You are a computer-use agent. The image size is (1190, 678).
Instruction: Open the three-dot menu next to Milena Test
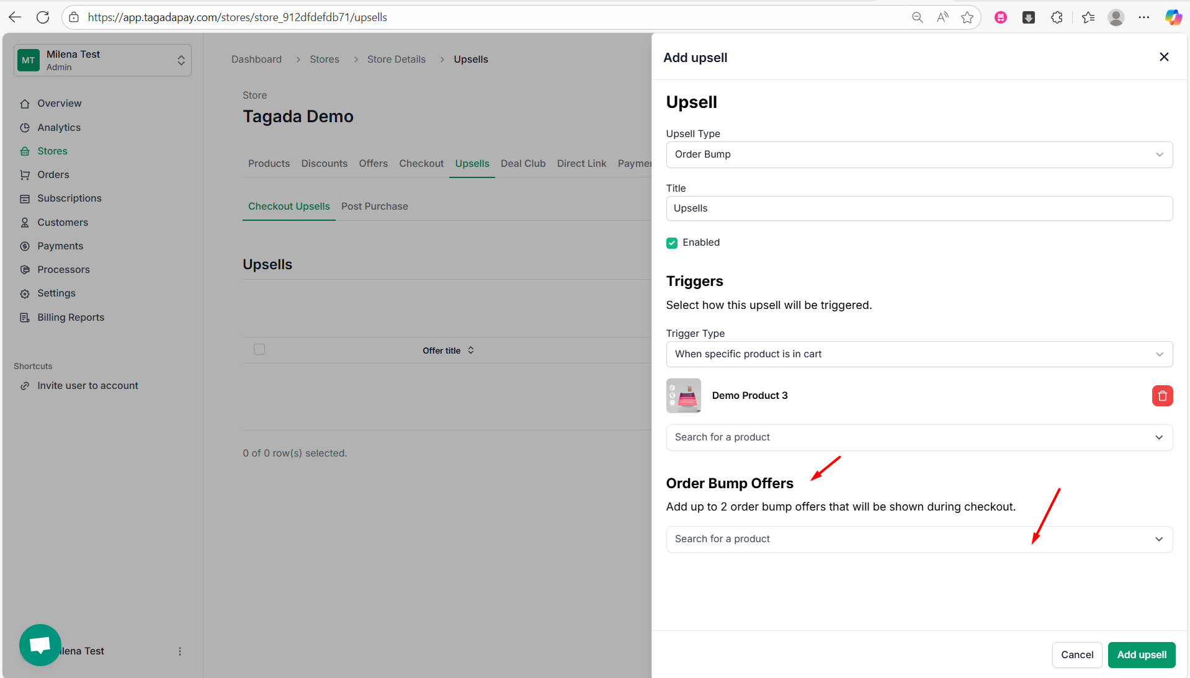[180, 651]
